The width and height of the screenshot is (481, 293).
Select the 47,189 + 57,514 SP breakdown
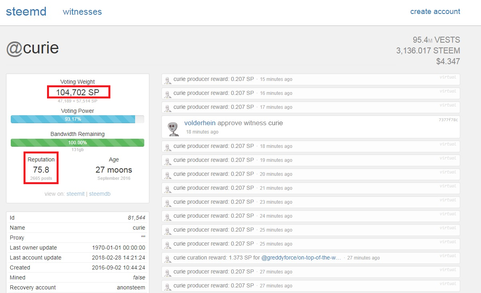click(x=78, y=101)
